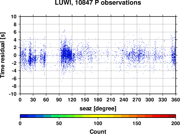Select the dark red colorbar segment at 200
Image resolution: width=180 pixels, height=134 pixels.
(172, 116)
